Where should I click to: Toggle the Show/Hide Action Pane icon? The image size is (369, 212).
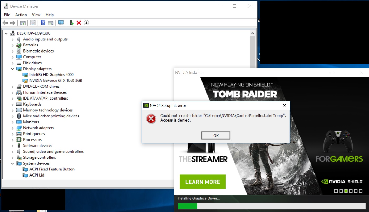(x=51, y=23)
